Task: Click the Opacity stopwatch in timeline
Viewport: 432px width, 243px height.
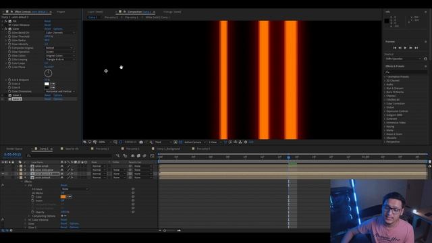Action: click(x=33, y=212)
